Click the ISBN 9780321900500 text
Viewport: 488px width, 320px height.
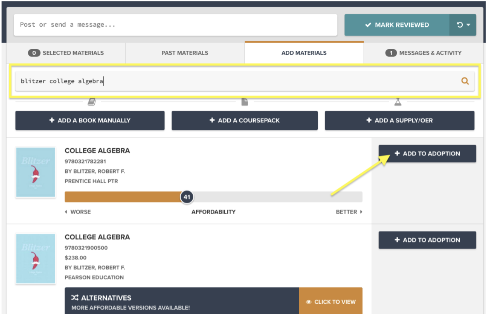pos(86,248)
